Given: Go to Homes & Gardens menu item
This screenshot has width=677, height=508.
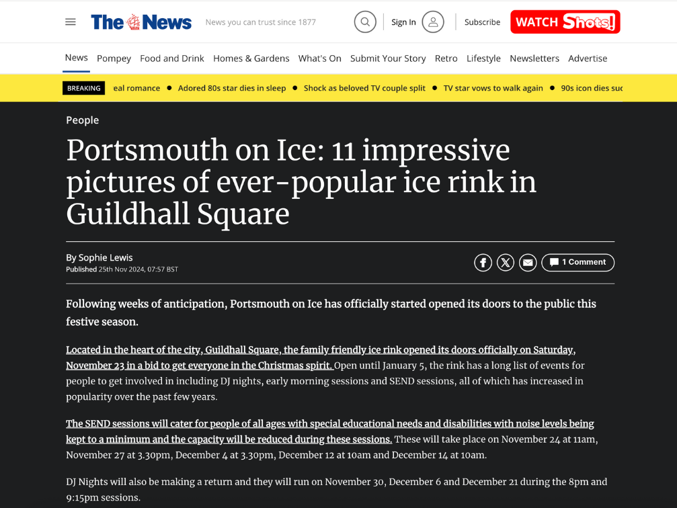Looking at the screenshot, I should 251,58.
